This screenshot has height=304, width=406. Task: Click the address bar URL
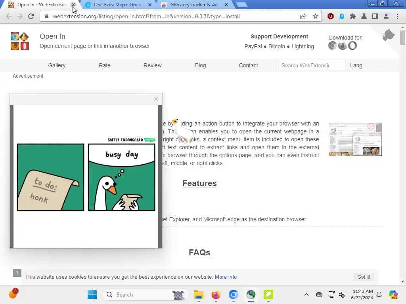point(146,16)
